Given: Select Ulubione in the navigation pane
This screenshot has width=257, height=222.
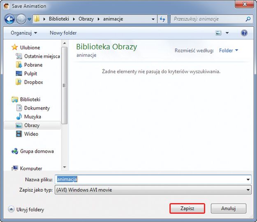Looking at the screenshot, I should coord(30,48).
